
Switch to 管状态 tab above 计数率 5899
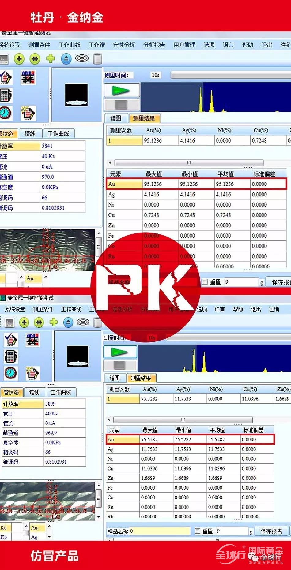coord(11,392)
